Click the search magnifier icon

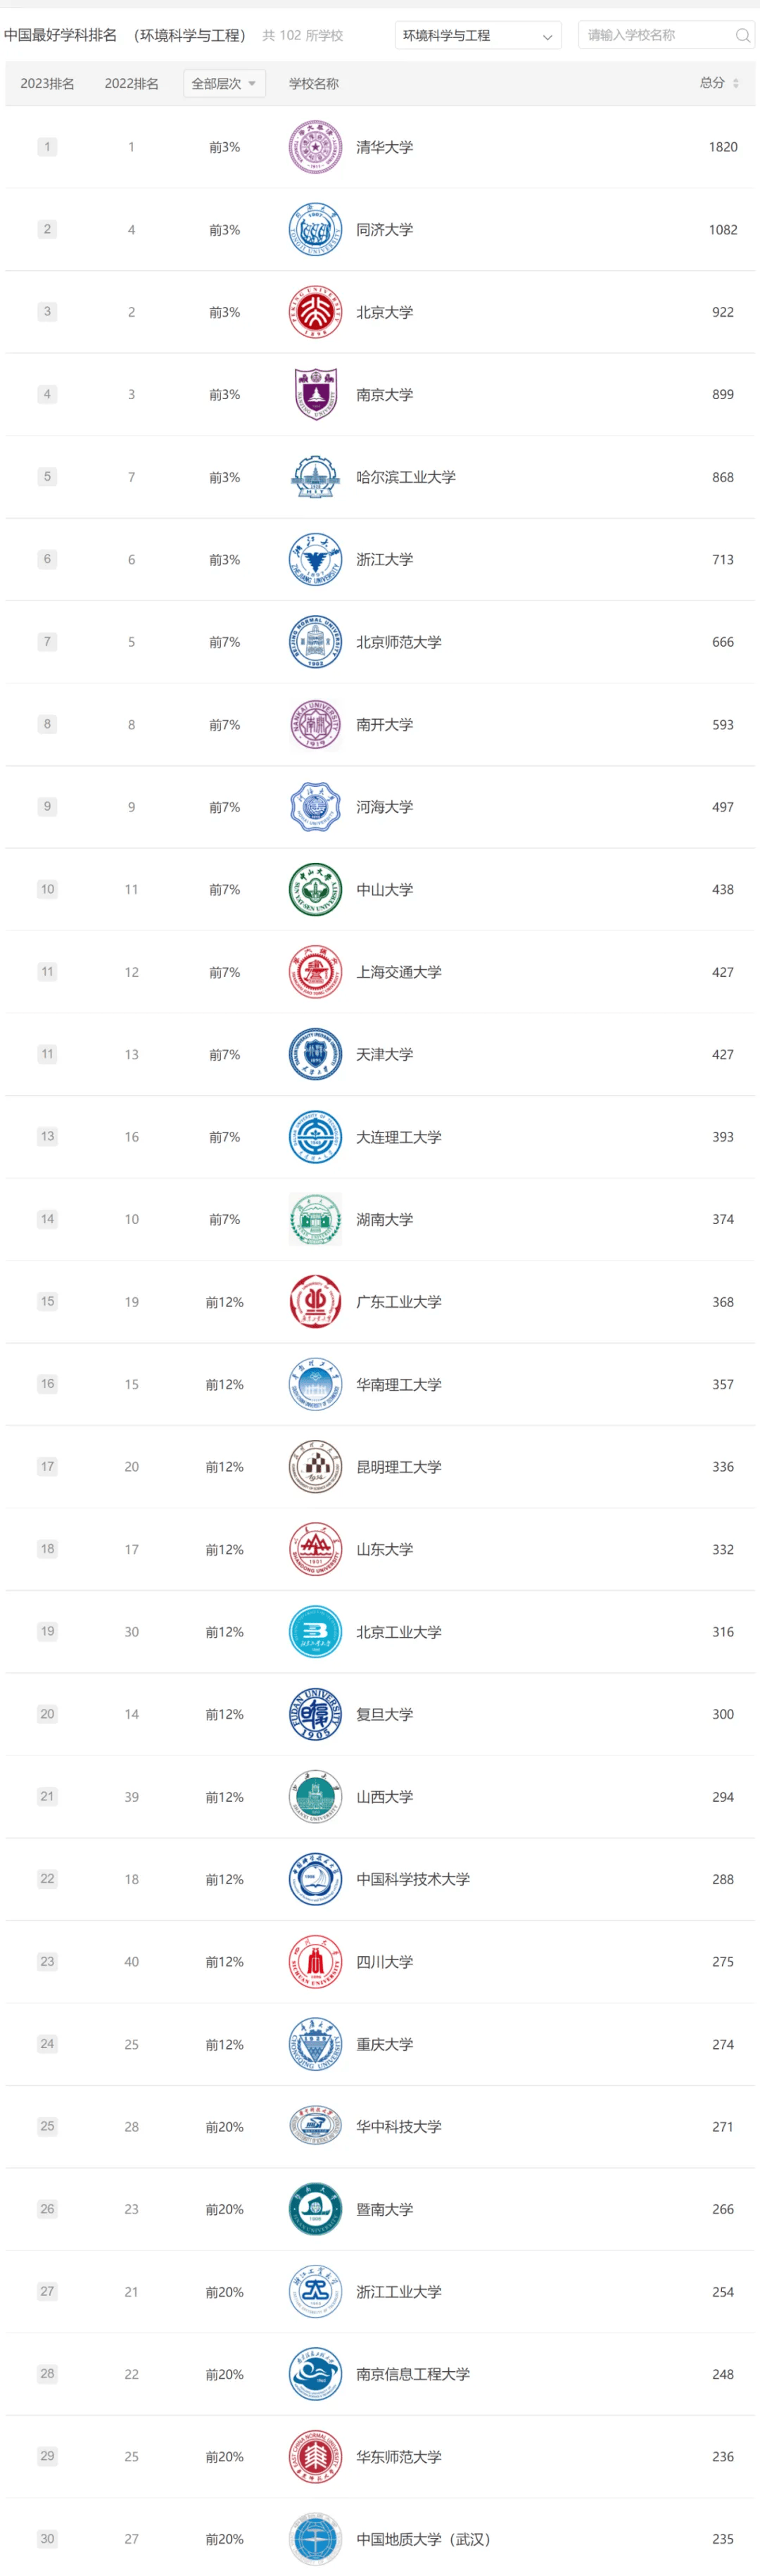(742, 36)
